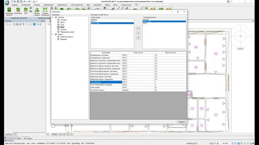Viewport: 259px width, 145px height.
Task: Toggle ШТРИХОВКА hatch display in status bar
Action: (x=90, y=143)
